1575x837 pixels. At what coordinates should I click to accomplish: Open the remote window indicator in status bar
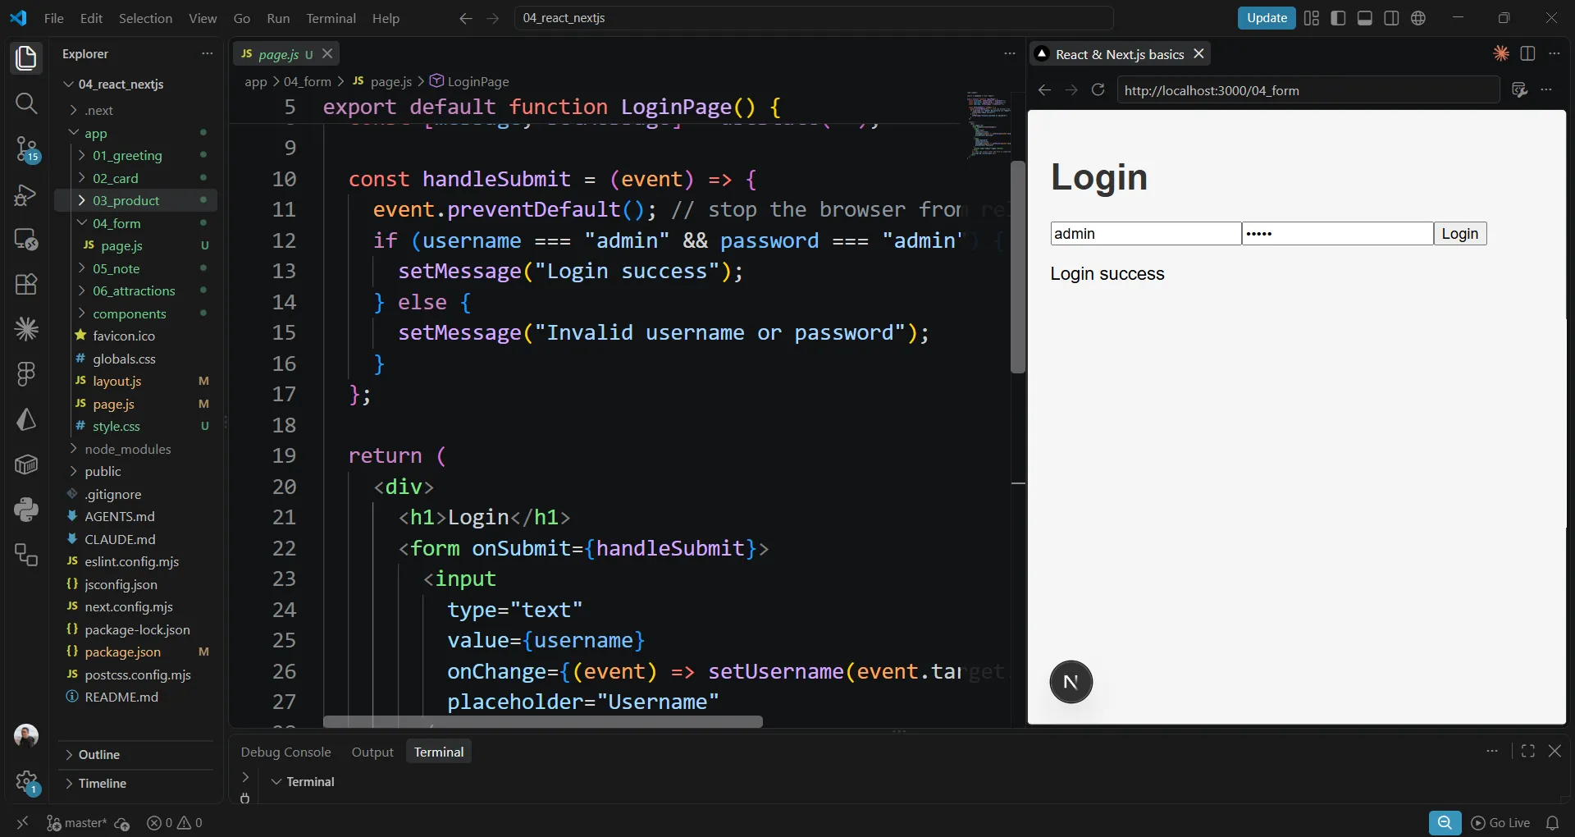point(22,822)
